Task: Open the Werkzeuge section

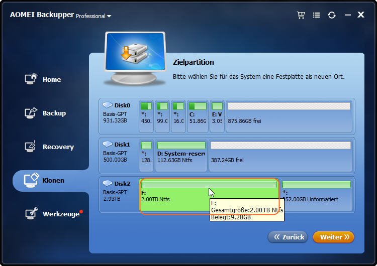Action: (x=54, y=214)
